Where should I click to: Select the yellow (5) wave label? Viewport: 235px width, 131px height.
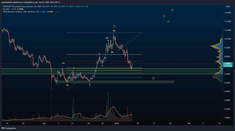click(114, 31)
